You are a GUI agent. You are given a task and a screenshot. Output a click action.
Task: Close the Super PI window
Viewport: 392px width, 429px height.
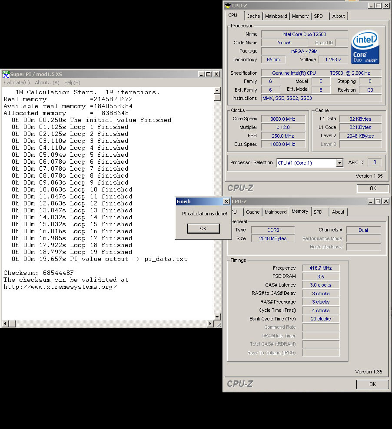pos(216,74)
